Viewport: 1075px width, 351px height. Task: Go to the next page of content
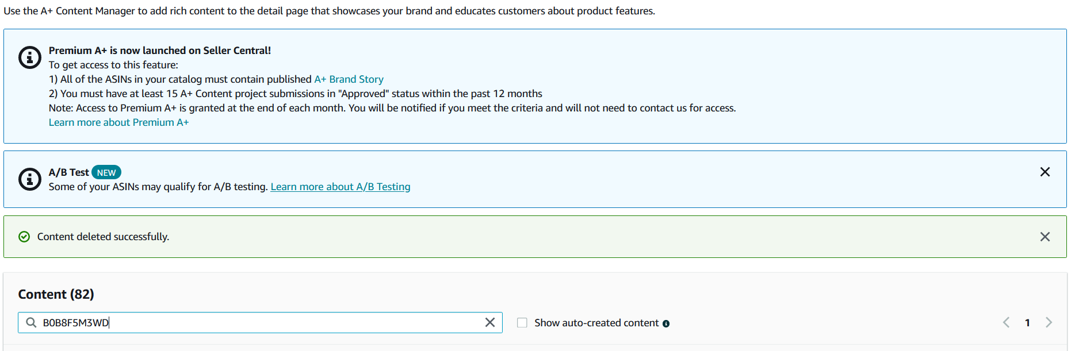[x=1049, y=323]
